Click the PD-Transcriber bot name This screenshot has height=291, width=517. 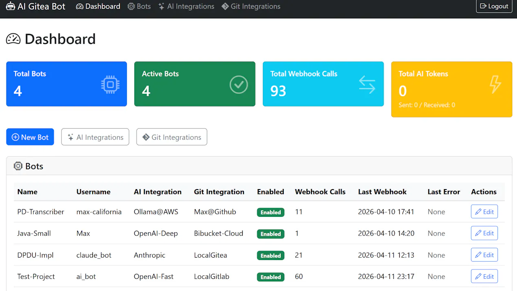click(x=41, y=212)
